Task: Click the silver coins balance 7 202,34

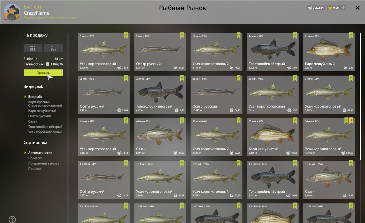Action: [316, 8]
